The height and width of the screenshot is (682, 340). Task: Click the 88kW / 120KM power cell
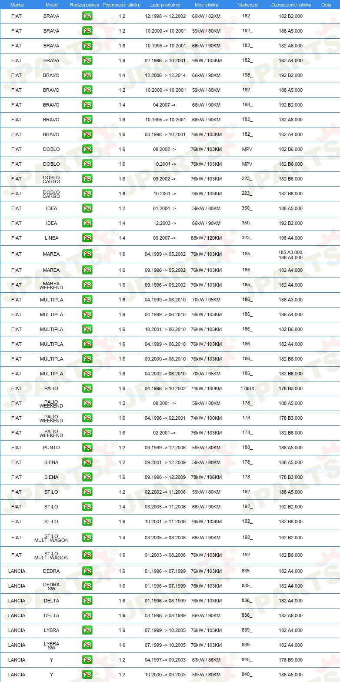[x=207, y=238]
